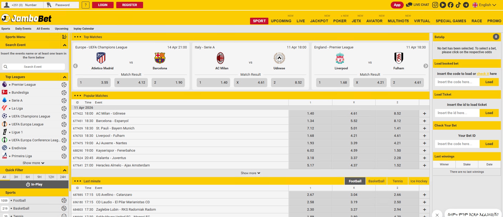
Task: Select odds 1.50 for Fenerbahce win
Action: pyautogui.click(x=397, y=151)
